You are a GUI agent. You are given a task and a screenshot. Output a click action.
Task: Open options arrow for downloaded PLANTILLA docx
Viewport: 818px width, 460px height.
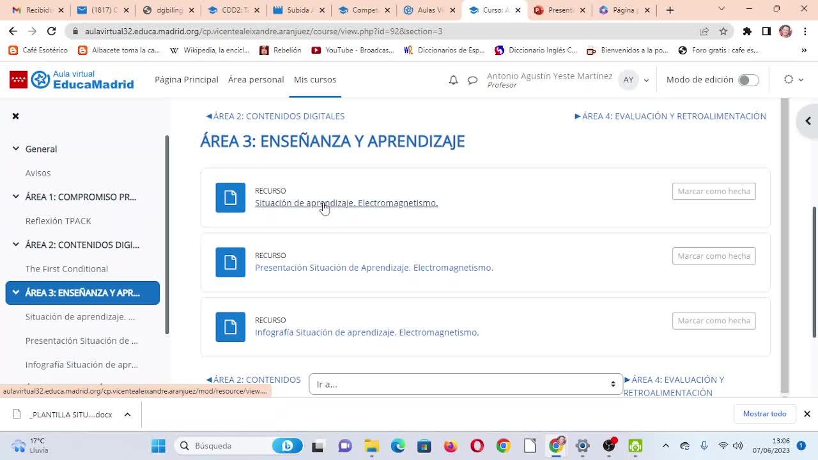tap(127, 414)
